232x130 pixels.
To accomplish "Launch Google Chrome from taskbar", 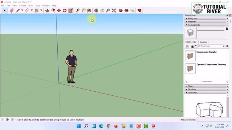I will pos(109,126).
